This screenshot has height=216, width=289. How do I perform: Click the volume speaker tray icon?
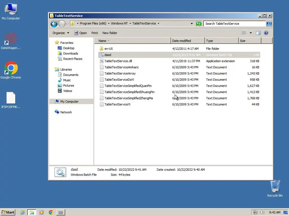[x=262, y=213]
